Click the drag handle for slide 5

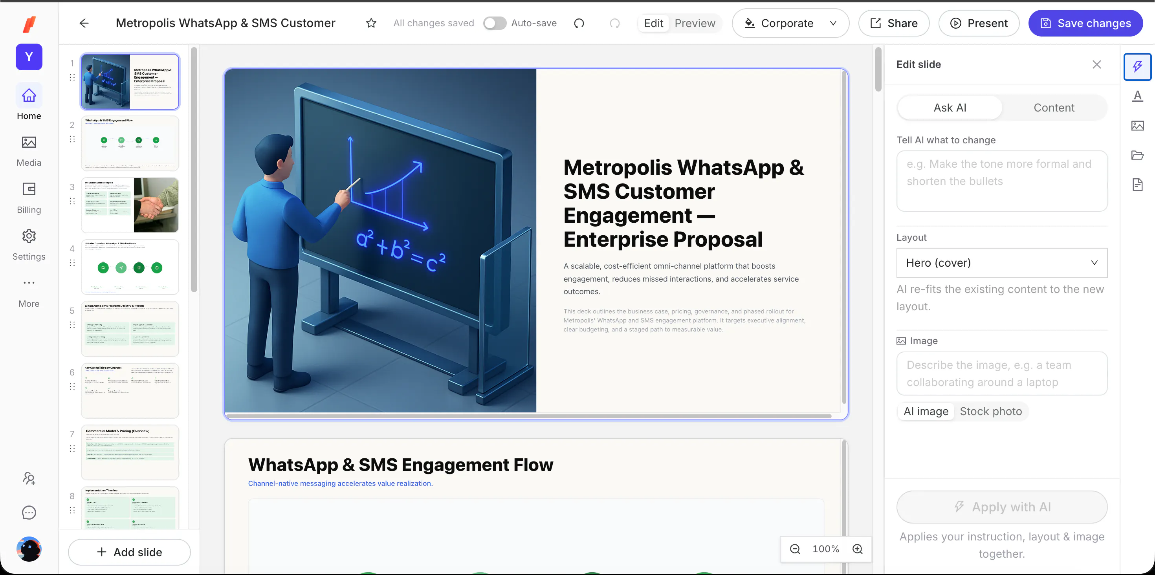pyautogui.click(x=72, y=325)
